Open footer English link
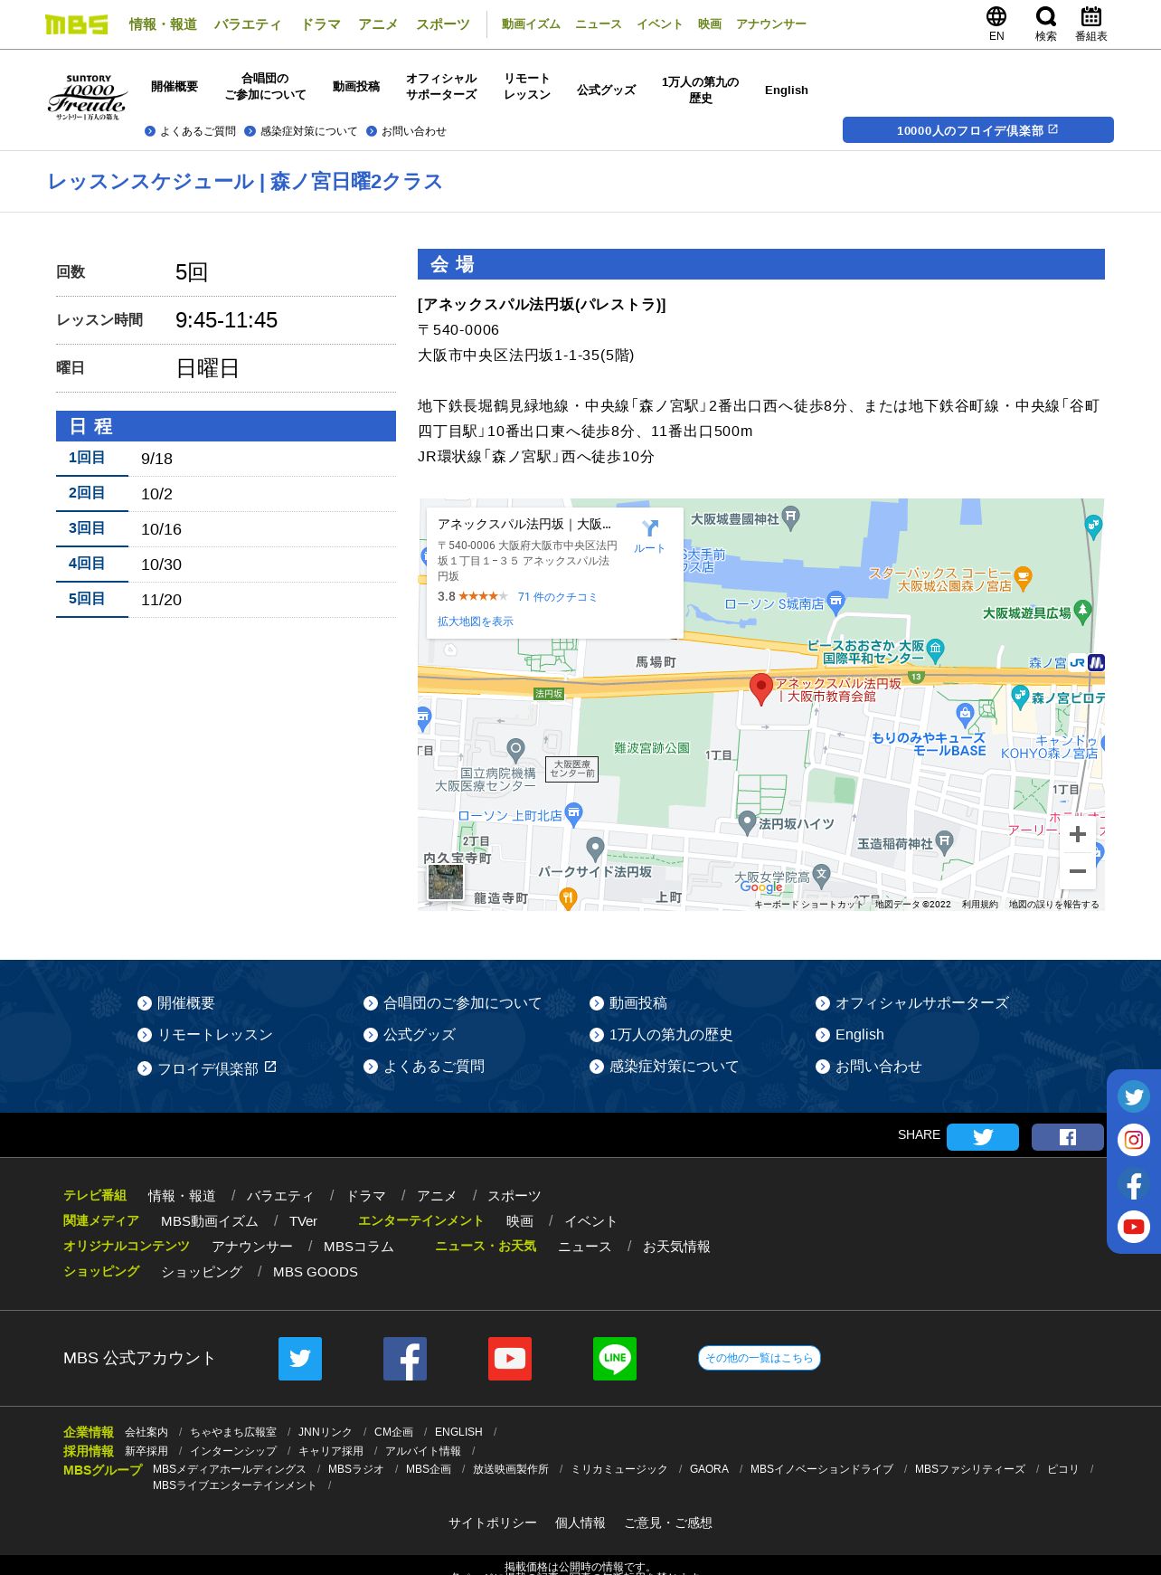This screenshot has height=1575, width=1161. coord(851,1035)
